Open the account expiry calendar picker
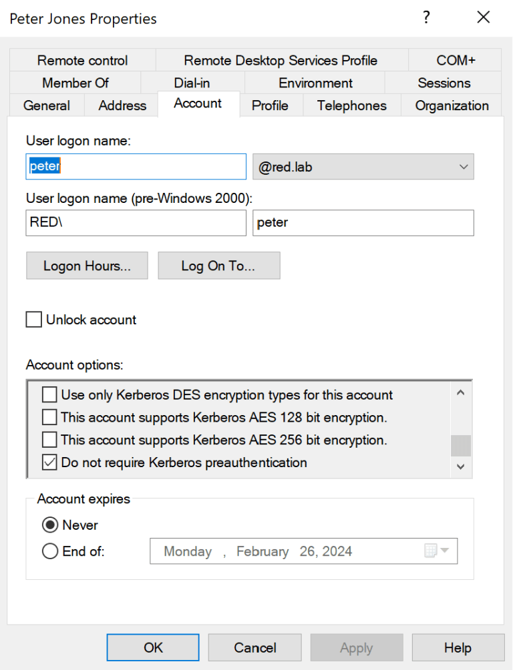Viewport: 513px width, 670px height. click(x=437, y=551)
